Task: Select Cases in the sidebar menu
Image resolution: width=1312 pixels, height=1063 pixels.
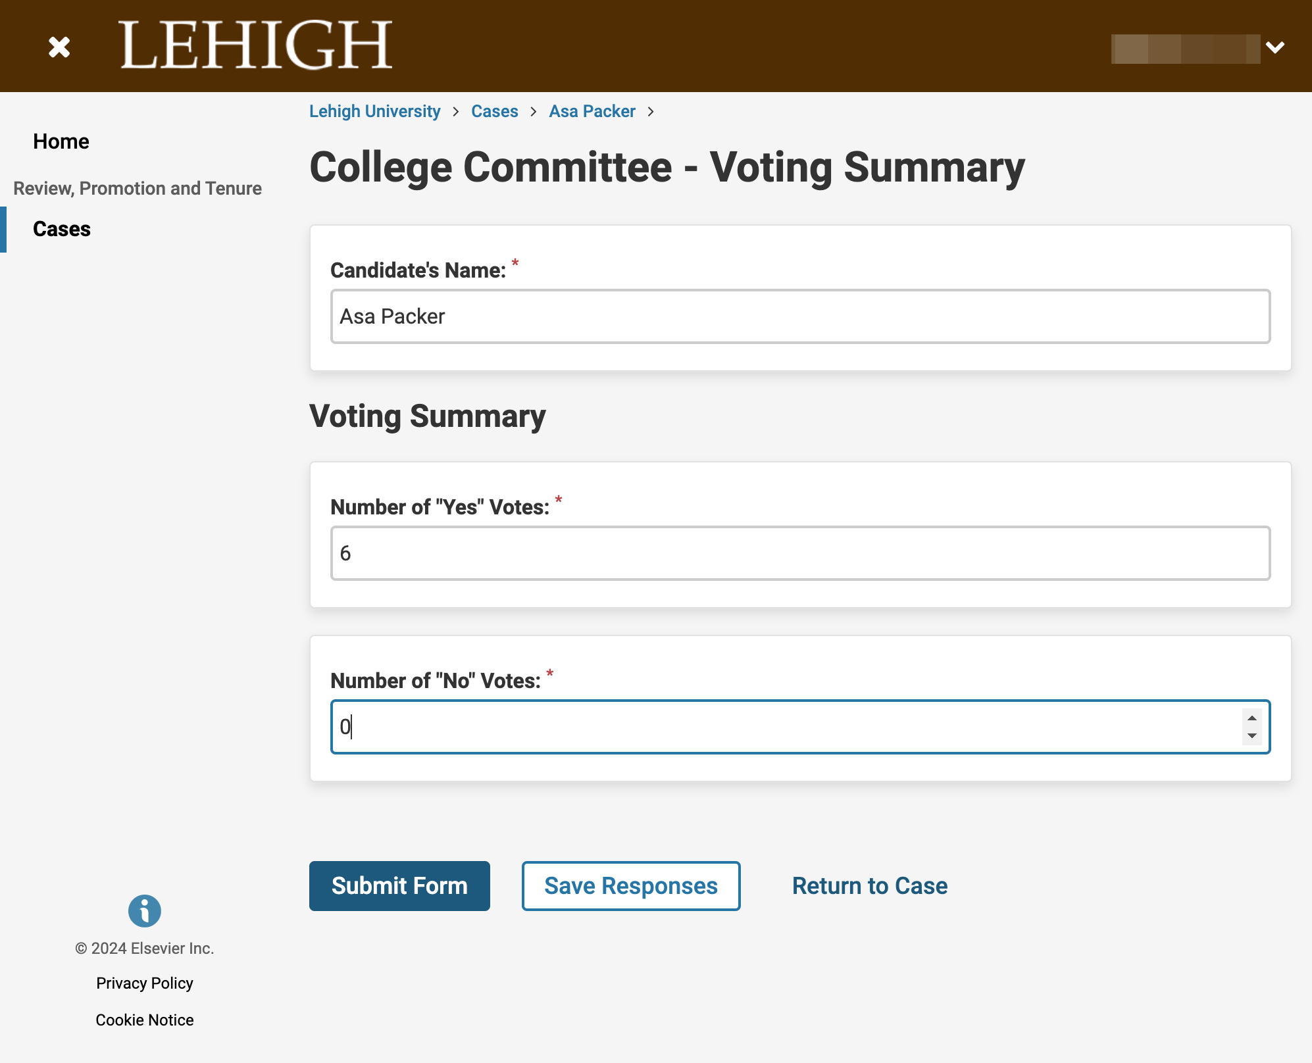Action: coord(62,229)
